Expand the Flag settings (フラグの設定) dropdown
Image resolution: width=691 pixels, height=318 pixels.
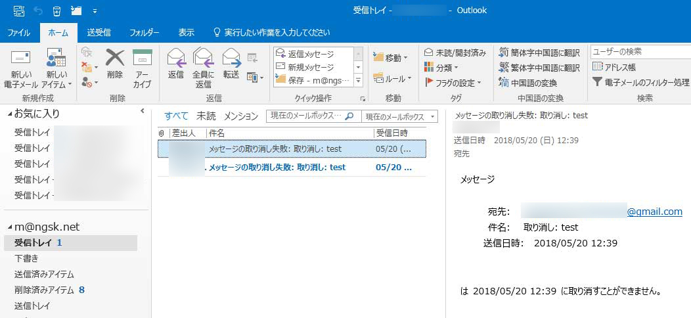[x=453, y=83]
